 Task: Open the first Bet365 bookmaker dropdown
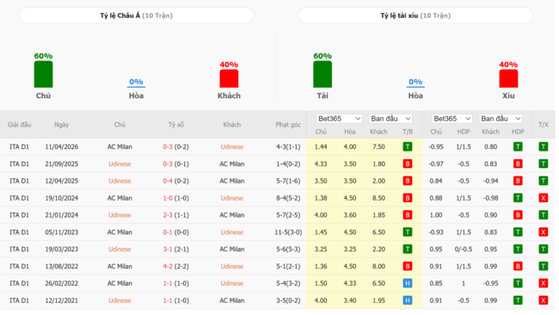(x=339, y=119)
